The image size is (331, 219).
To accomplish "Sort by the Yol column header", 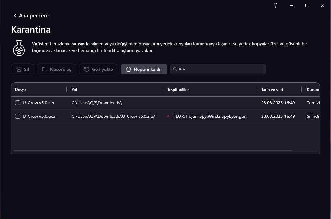I will [x=74, y=90].
